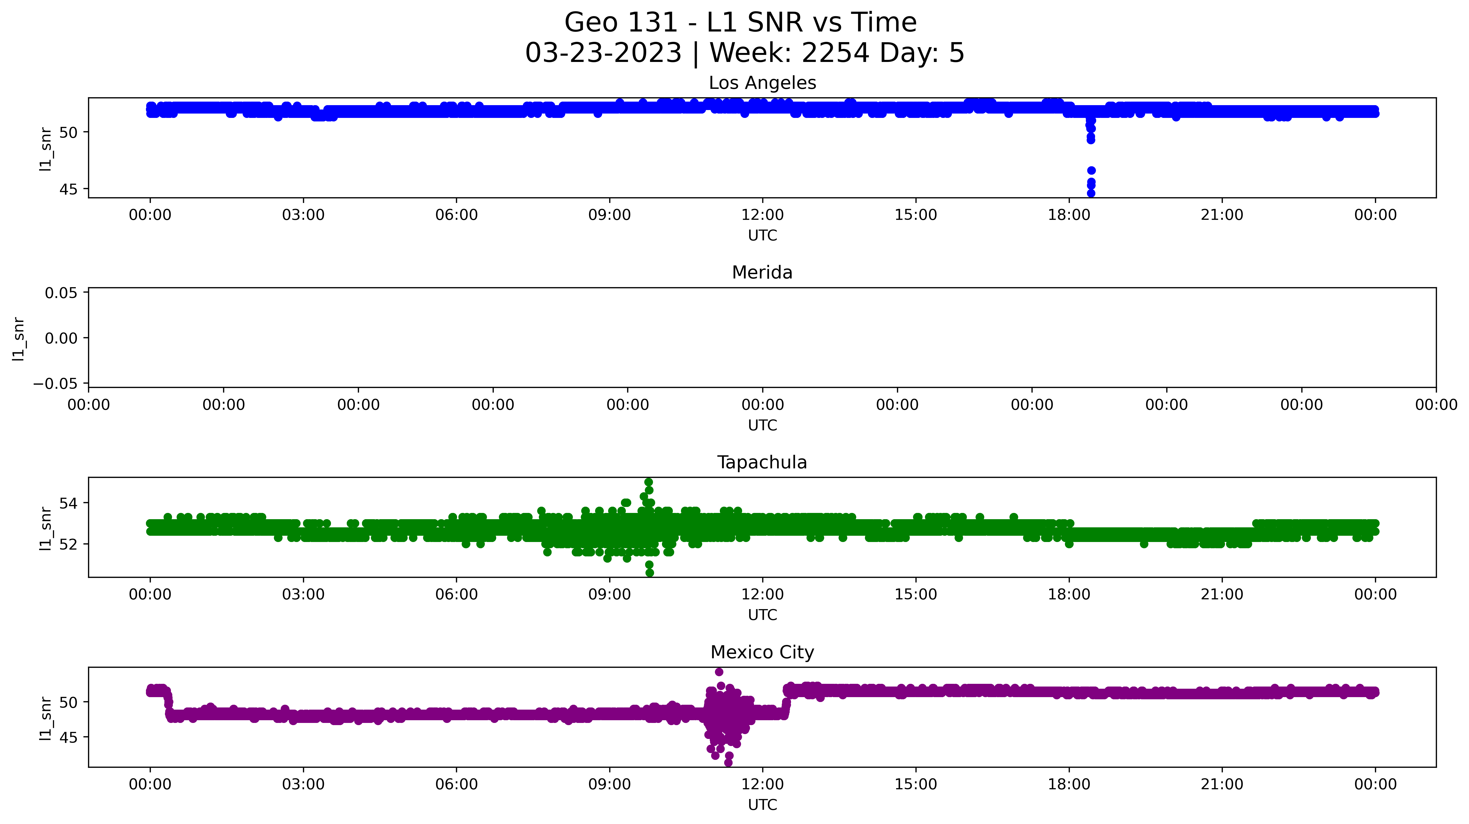Click the '15:00' tick under the Mexico City plot
1469x824 pixels.
point(916,785)
